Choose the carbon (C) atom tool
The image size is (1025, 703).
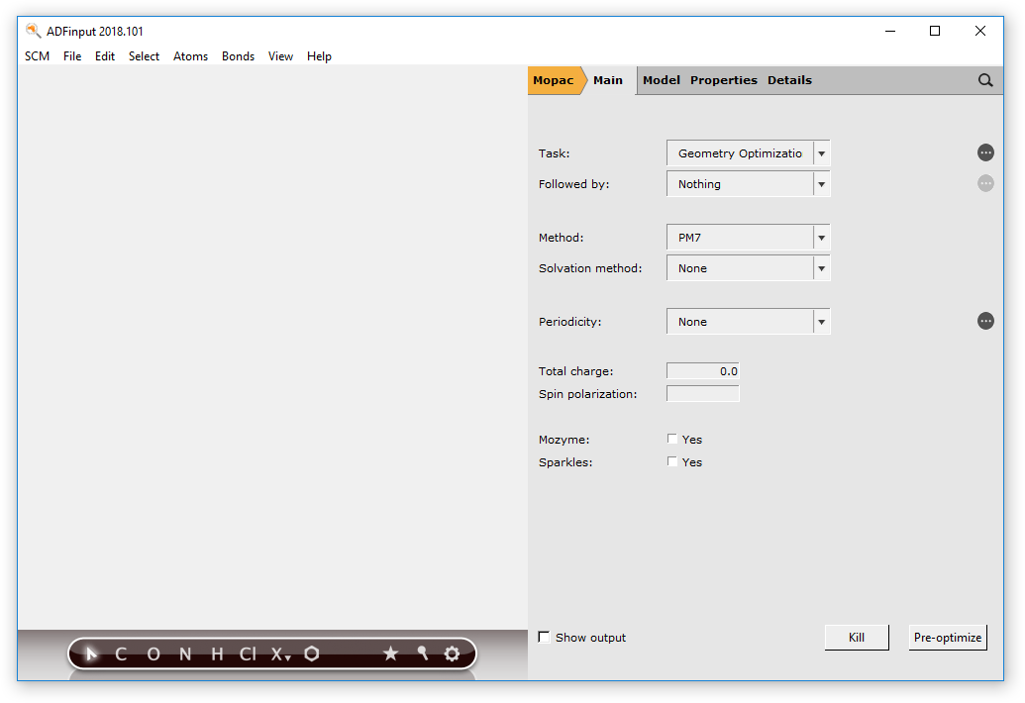(x=121, y=653)
